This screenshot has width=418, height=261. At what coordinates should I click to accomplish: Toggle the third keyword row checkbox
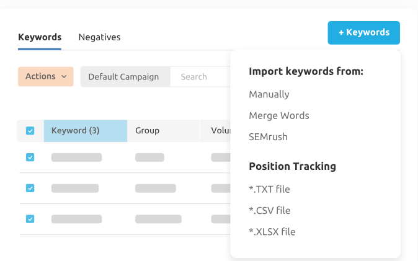click(30, 219)
